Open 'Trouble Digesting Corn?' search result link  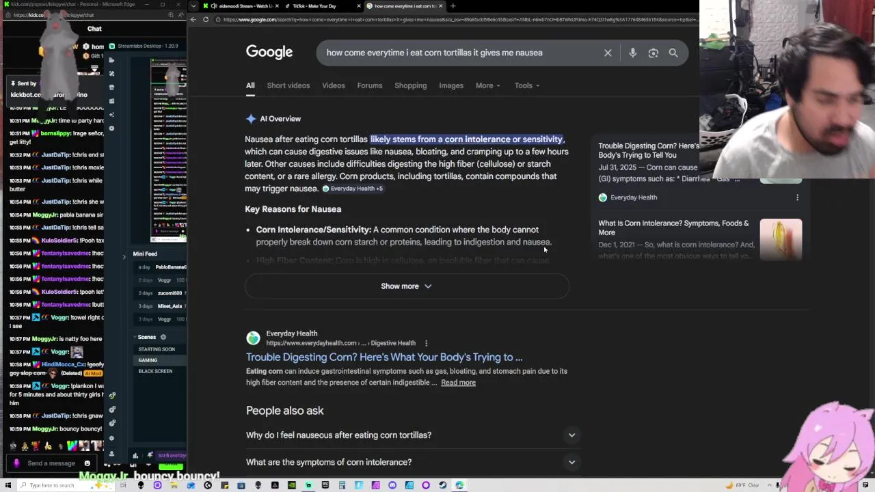click(384, 357)
